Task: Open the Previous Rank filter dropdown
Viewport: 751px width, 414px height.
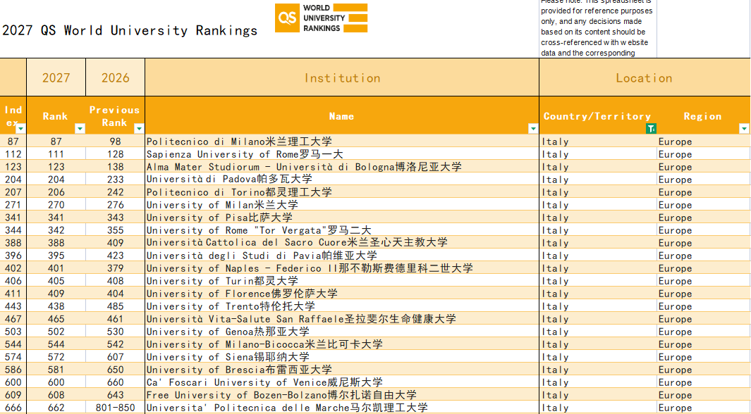Action: coord(139,129)
